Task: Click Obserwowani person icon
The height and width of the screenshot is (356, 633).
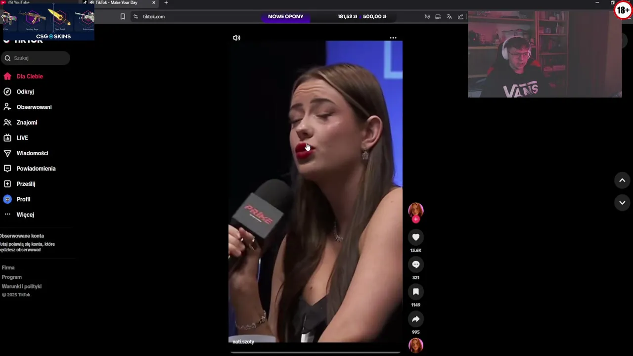Action: [7, 107]
